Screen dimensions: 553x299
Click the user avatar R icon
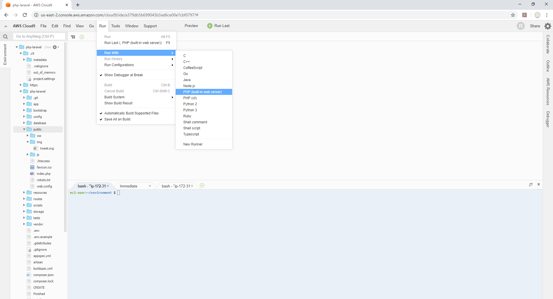click(520, 26)
